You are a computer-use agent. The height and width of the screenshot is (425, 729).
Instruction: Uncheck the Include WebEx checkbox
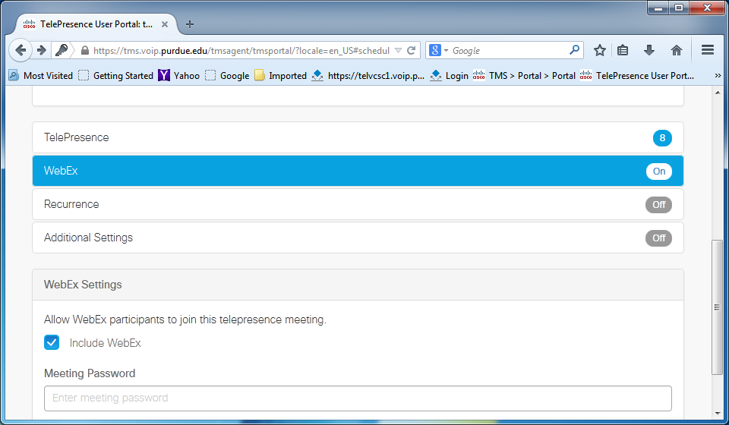52,342
